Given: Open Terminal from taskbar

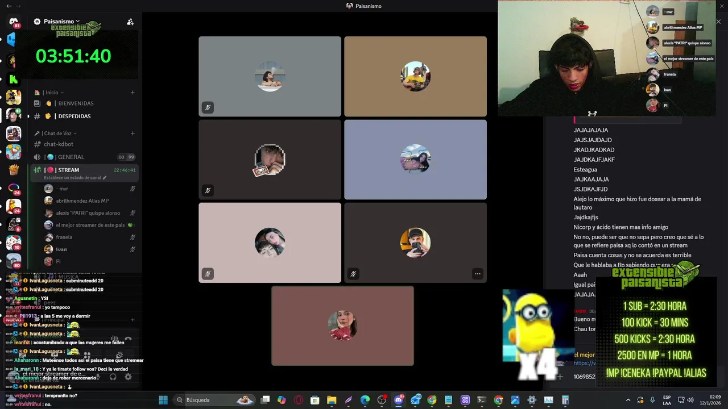Looking at the screenshot, I should coord(482,400).
